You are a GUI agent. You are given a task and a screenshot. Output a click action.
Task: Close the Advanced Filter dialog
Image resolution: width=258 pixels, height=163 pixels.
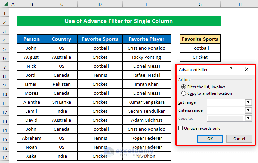click(247, 69)
